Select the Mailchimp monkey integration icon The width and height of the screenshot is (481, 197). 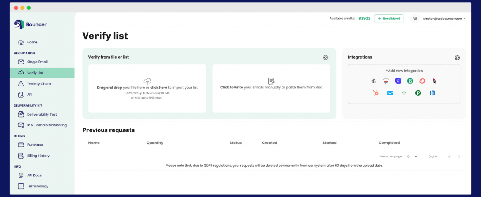374,81
